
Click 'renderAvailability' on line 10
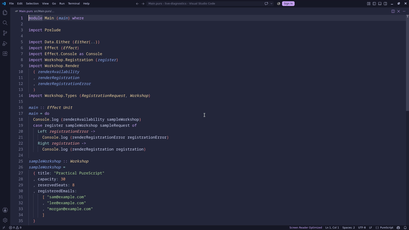58,72
